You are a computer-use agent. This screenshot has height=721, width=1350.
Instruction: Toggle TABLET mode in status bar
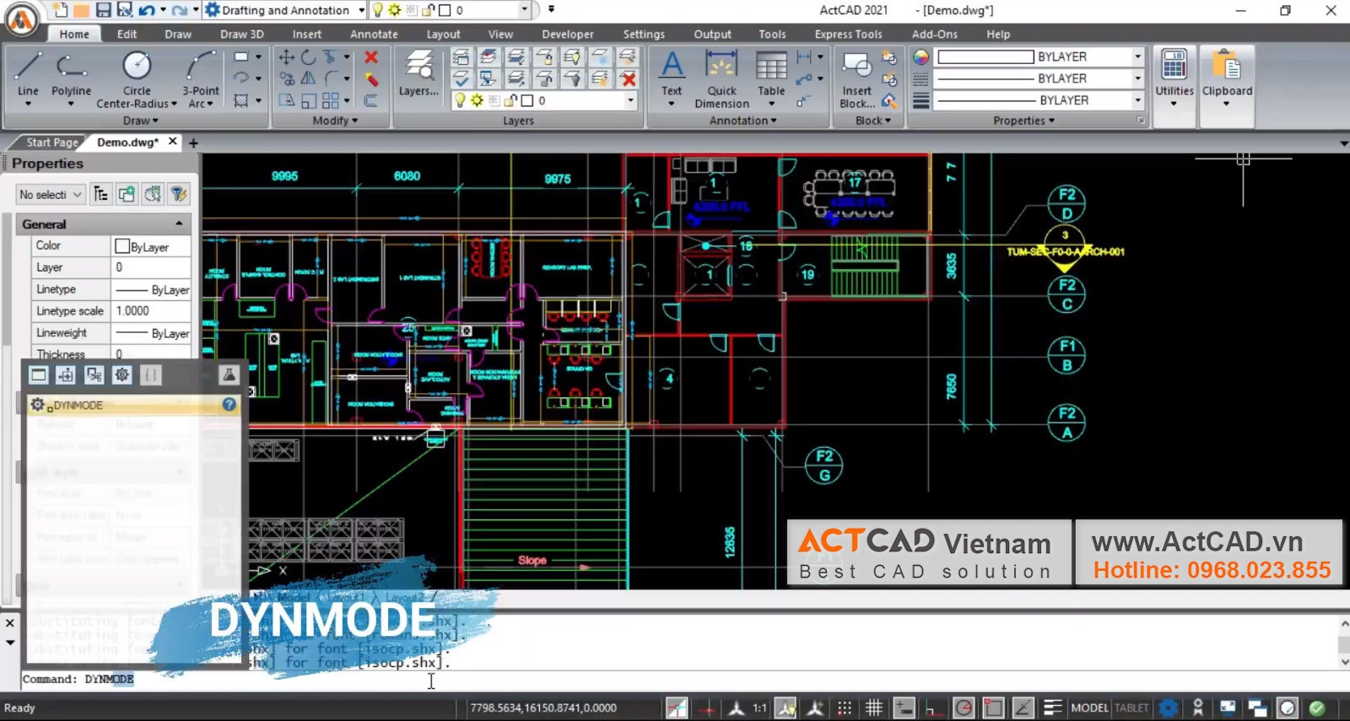[1131, 708]
